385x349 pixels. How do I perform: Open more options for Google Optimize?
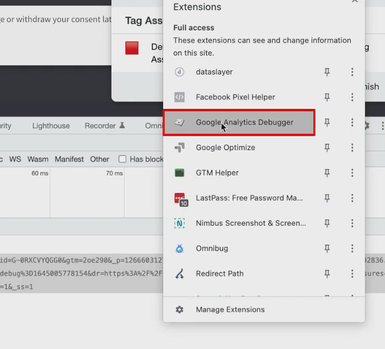coord(352,148)
